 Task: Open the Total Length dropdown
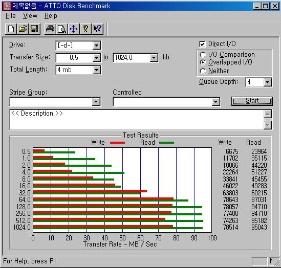[x=97, y=70]
